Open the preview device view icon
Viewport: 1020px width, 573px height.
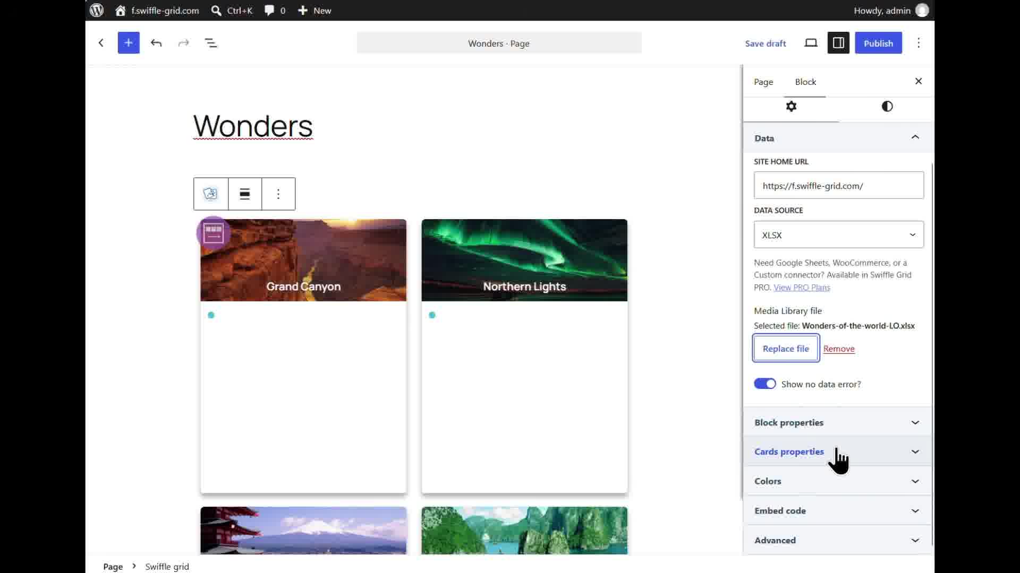coord(811,43)
